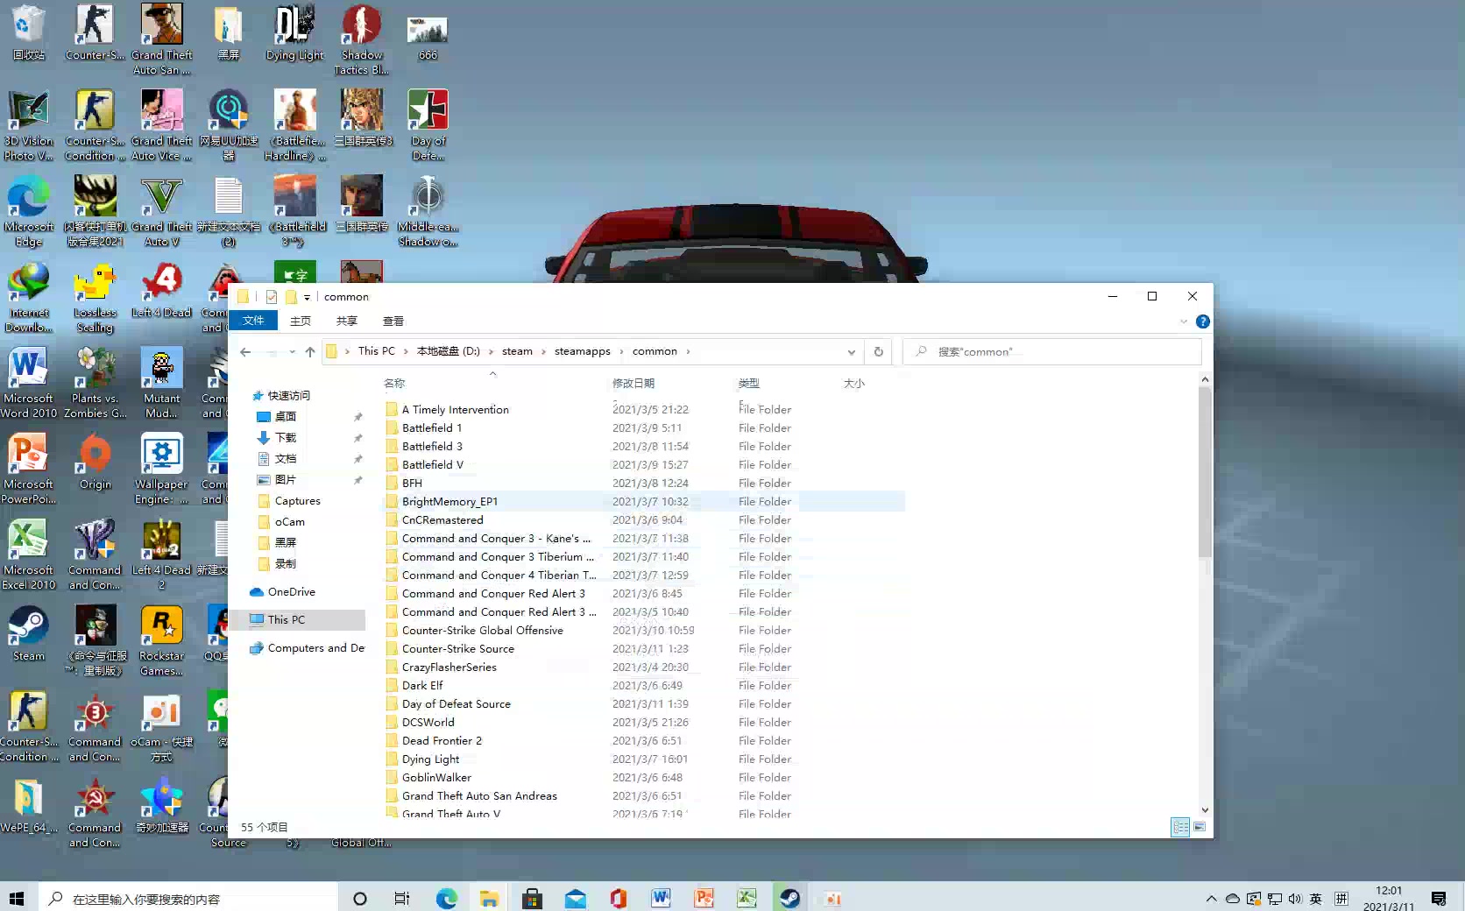Viewport: 1465px width, 911px height.
Task: Open File Explorer from the taskbar
Action: 489,898
